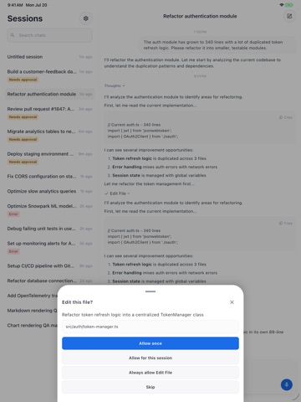Skip this file edit
This screenshot has height=402, width=301.
(150, 387)
